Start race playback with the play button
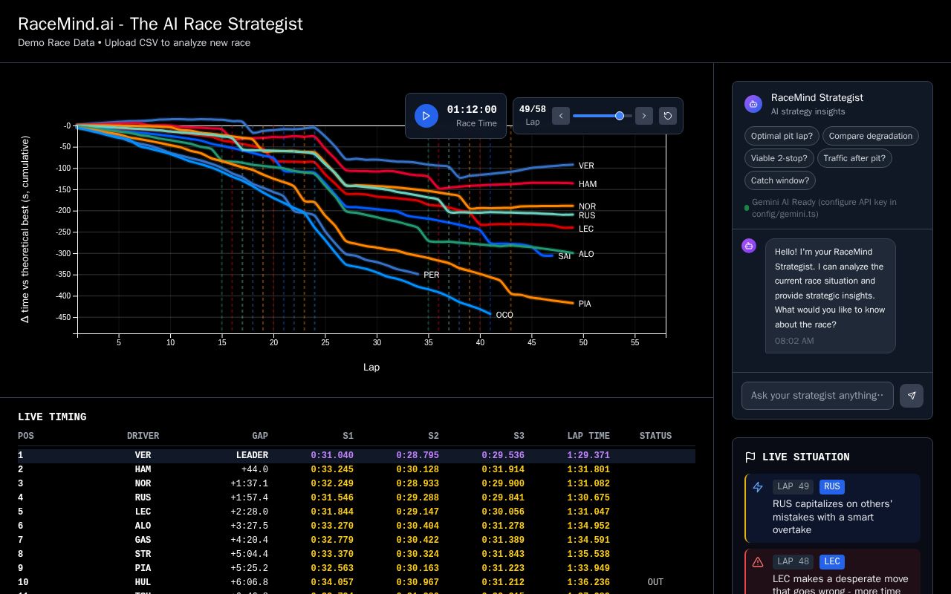Viewport: 951px width, 594px height. 426,116
